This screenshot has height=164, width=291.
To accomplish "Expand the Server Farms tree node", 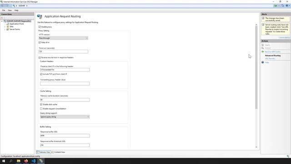I will click(5, 29).
